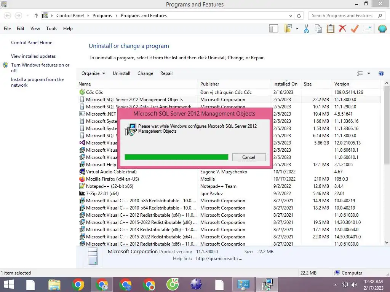The width and height of the screenshot is (390, 292).
Task: Sort by the Name column header
Action: click(137, 84)
